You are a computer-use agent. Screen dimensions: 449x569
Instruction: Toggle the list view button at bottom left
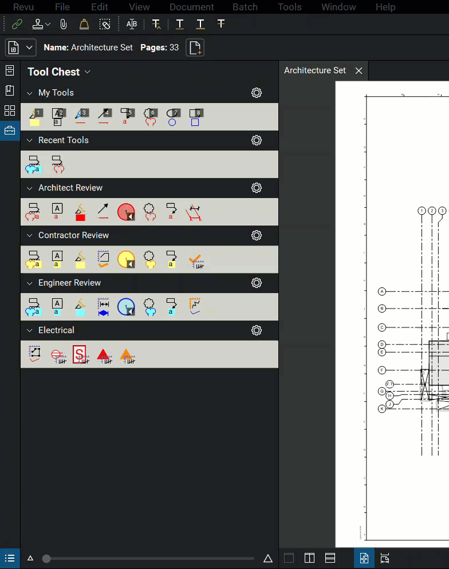click(10, 558)
